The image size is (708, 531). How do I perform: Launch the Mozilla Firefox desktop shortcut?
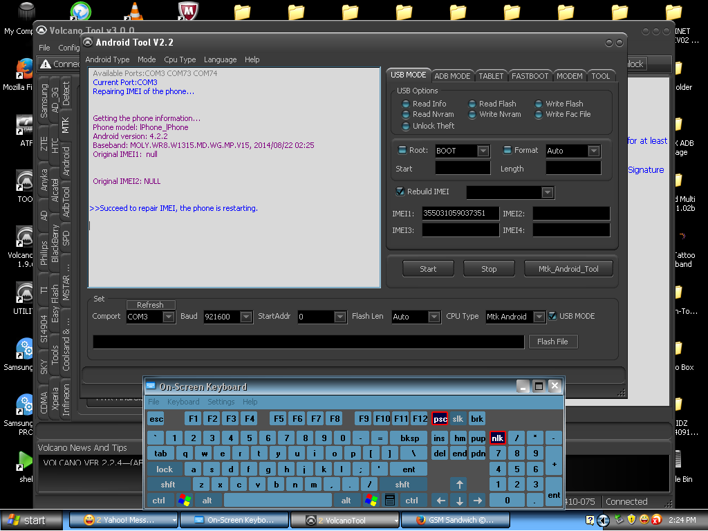pos(24,69)
